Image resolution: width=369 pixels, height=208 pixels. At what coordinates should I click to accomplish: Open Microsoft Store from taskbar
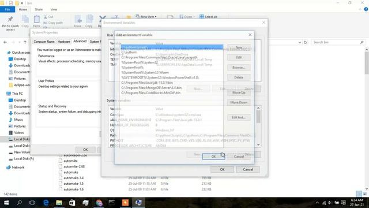click(72, 203)
